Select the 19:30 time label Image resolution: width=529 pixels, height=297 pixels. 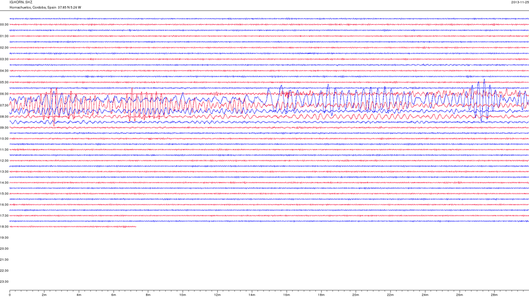pos(4,238)
